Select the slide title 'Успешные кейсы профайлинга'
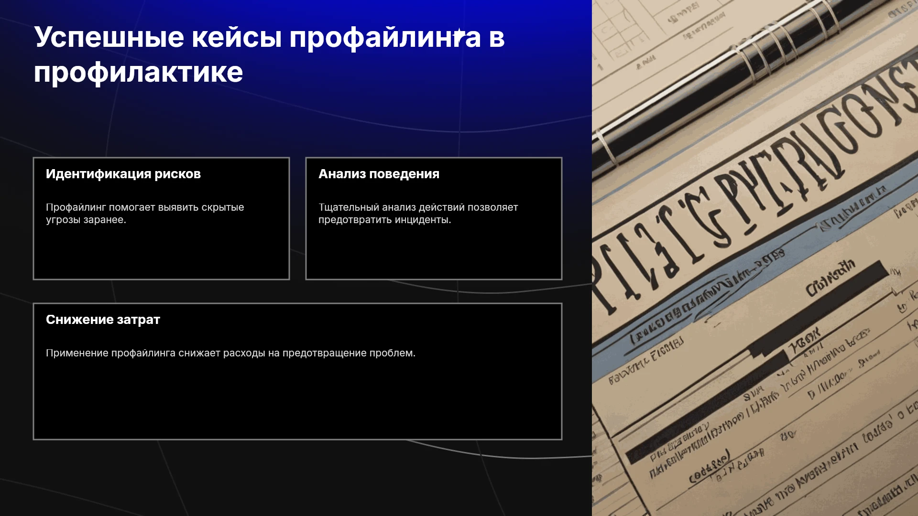918x516 pixels. click(x=269, y=54)
